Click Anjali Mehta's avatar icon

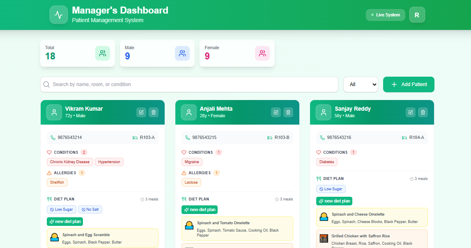tap(188, 112)
